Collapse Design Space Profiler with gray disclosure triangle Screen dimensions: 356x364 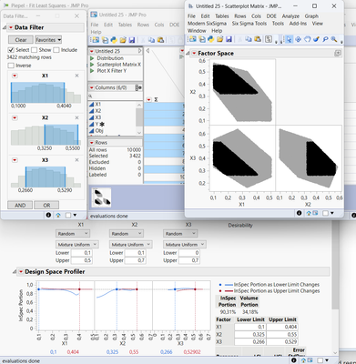pos(15,272)
